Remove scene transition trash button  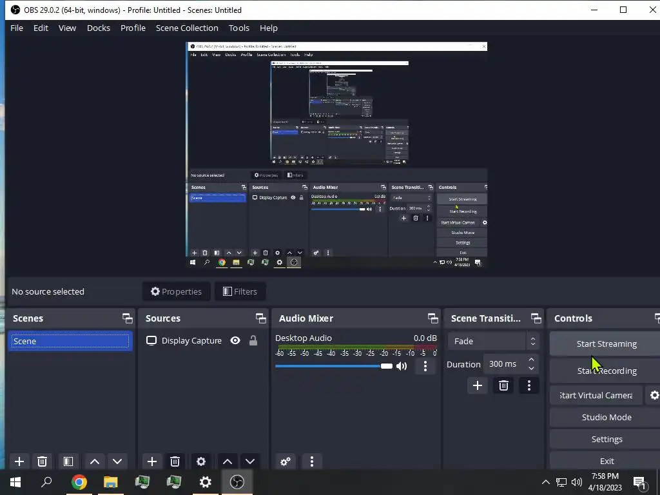[503, 385]
